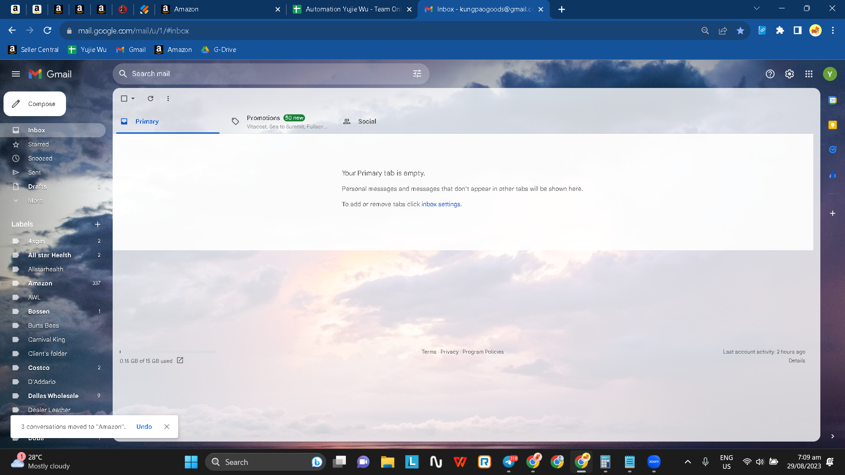Click the Compose button
This screenshot has width=845, height=475.
(35, 104)
